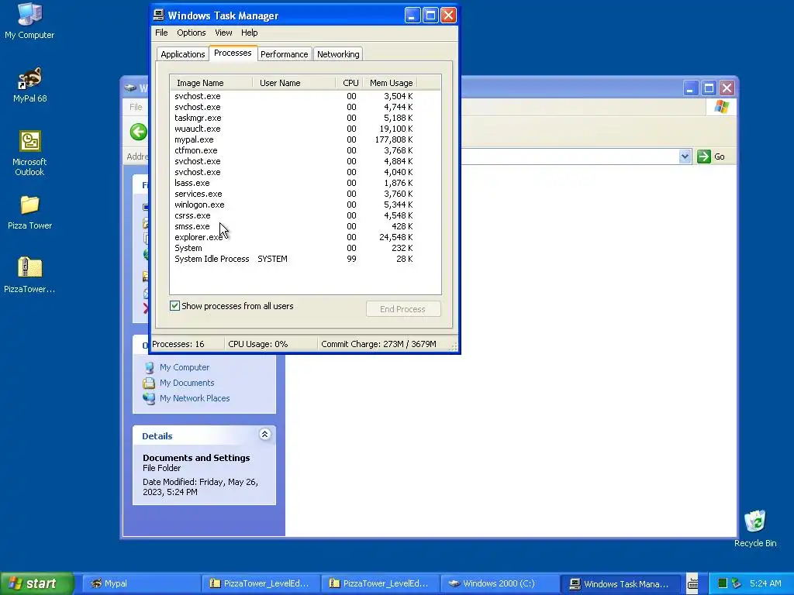This screenshot has height=595, width=794.
Task: Select the explorer.exe process
Action: pos(294,237)
